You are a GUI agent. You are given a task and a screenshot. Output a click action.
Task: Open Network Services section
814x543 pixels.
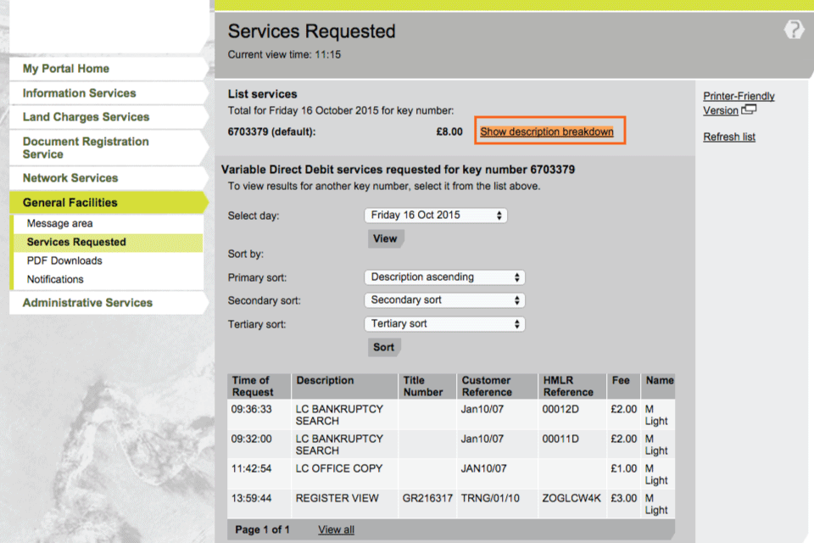tap(70, 178)
